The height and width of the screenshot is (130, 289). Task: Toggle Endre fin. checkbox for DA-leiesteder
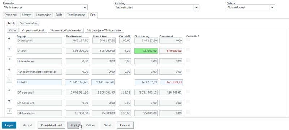click(188, 112)
